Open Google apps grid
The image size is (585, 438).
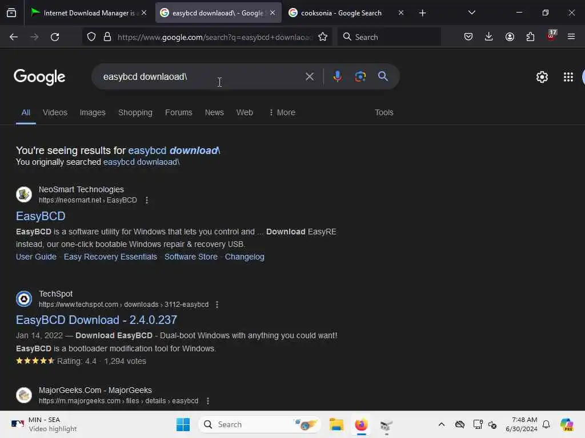tap(568, 77)
